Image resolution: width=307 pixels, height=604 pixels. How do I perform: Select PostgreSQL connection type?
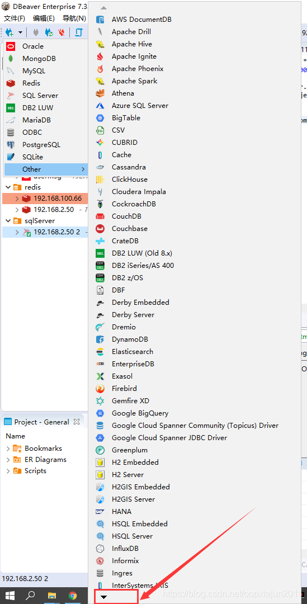(x=46, y=145)
